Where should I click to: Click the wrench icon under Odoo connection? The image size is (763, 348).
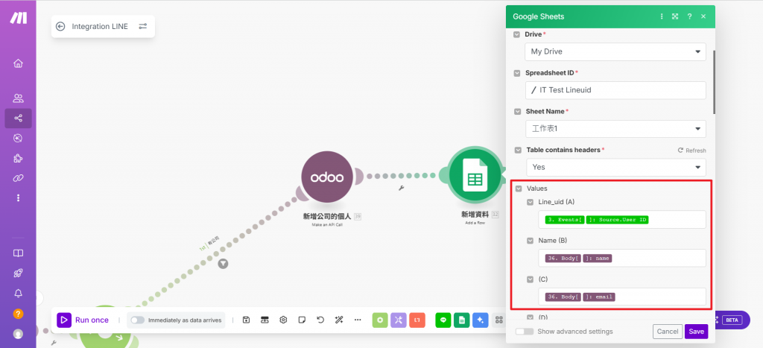(x=402, y=188)
